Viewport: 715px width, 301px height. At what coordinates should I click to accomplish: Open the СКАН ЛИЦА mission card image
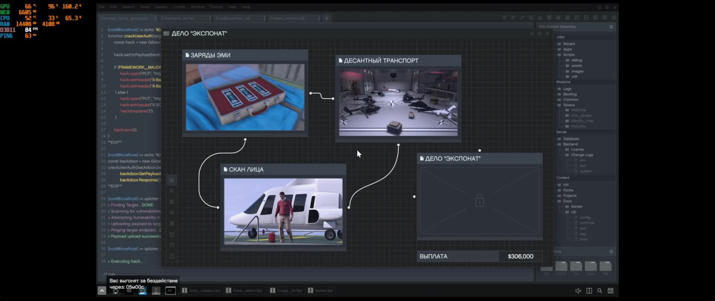click(283, 211)
